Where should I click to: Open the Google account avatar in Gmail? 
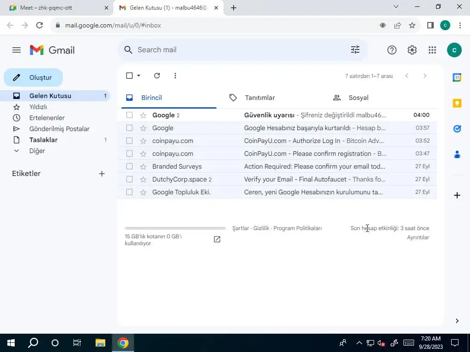[454, 50]
